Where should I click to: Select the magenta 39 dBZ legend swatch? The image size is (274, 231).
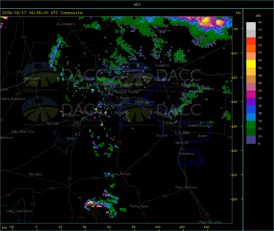(251, 94)
